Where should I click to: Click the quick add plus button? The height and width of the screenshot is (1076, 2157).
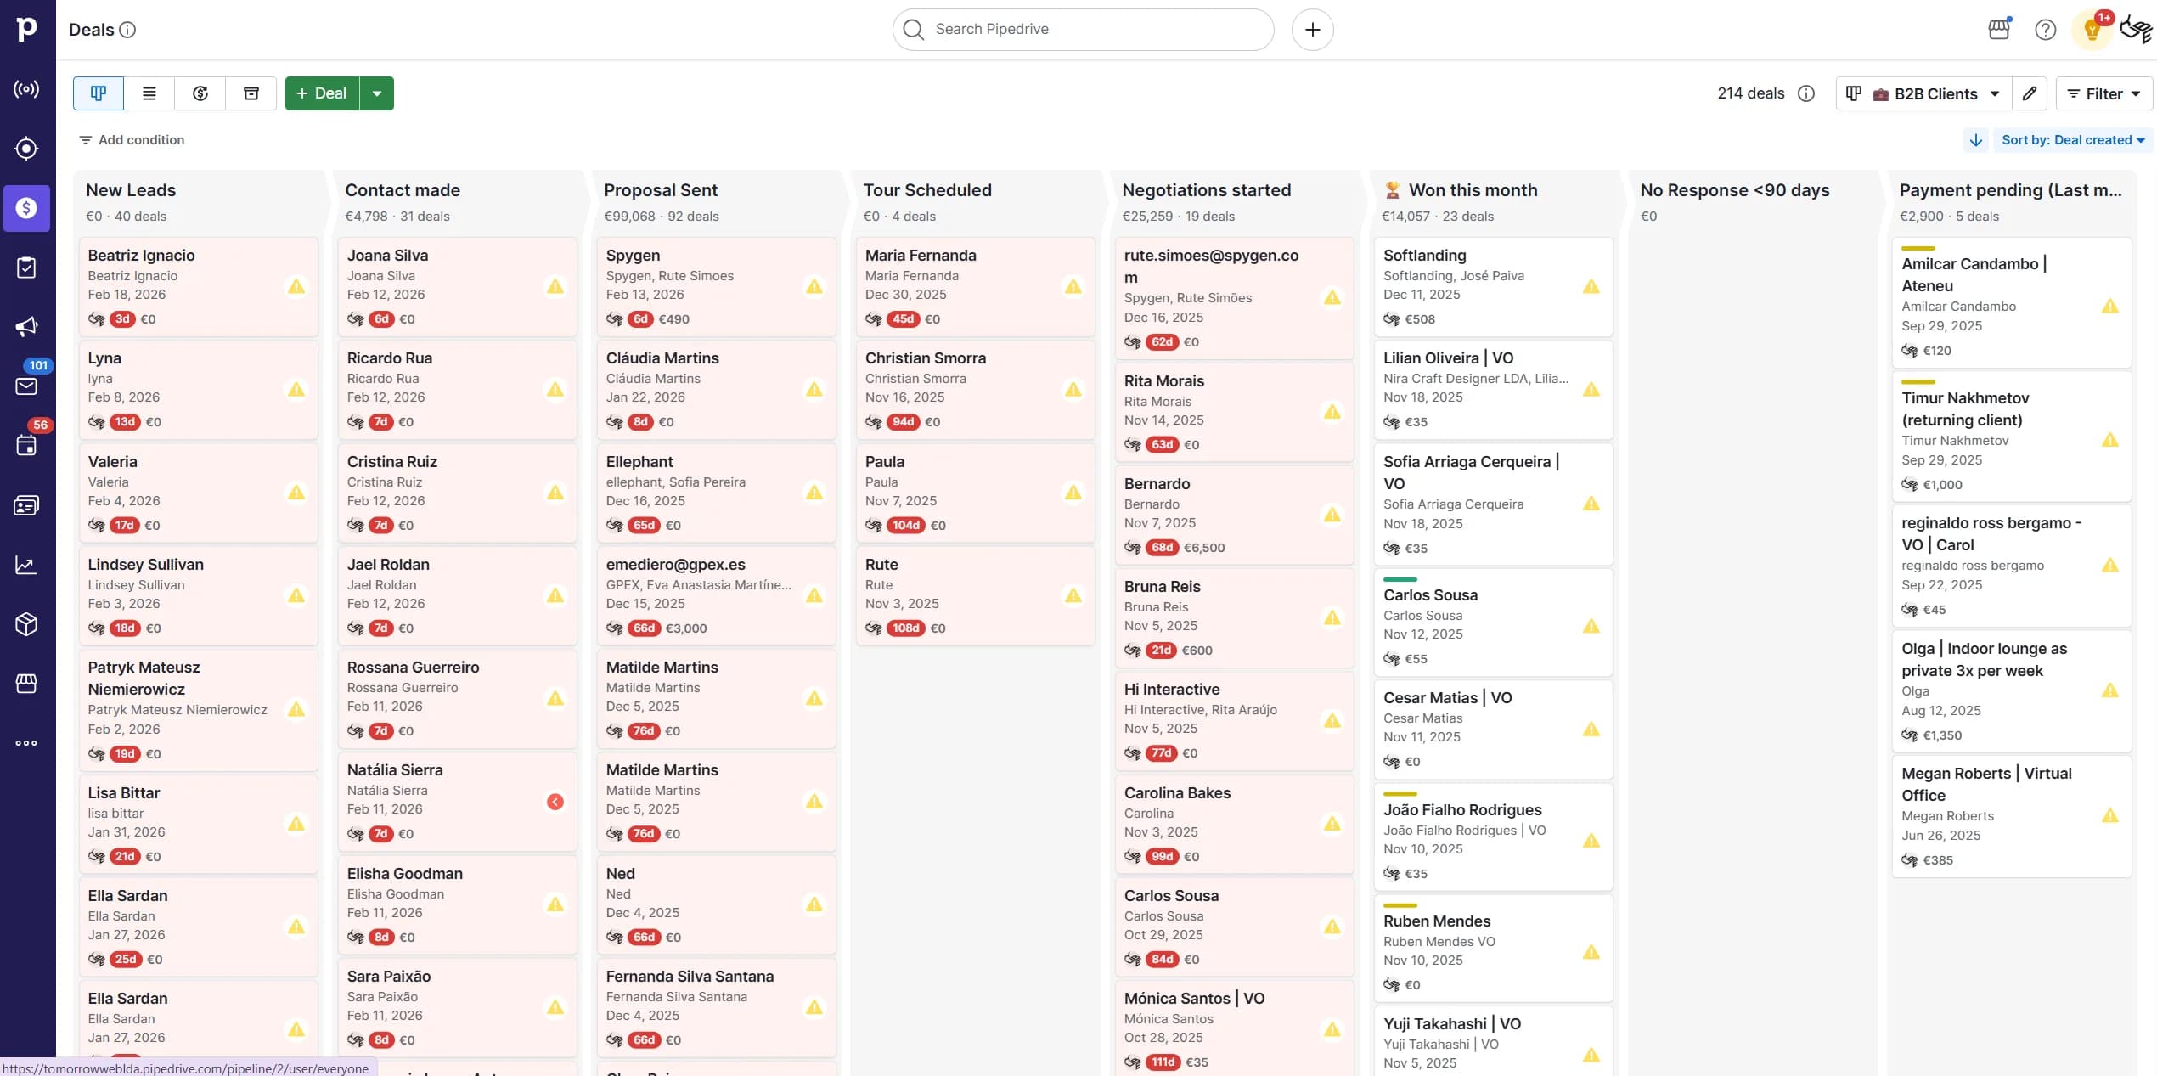(1312, 30)
